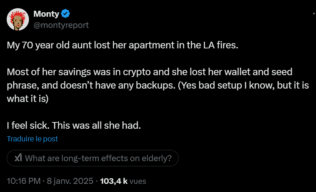Open Monty's pixel-art profile avatar

point(18,19)
